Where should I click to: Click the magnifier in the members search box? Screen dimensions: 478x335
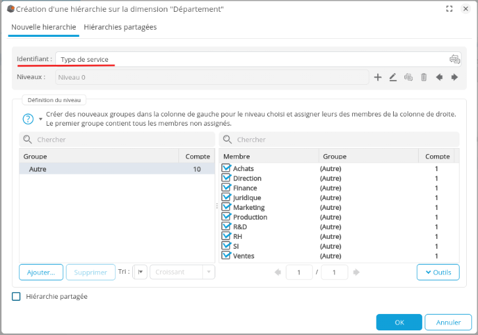(x=227, y=140)
